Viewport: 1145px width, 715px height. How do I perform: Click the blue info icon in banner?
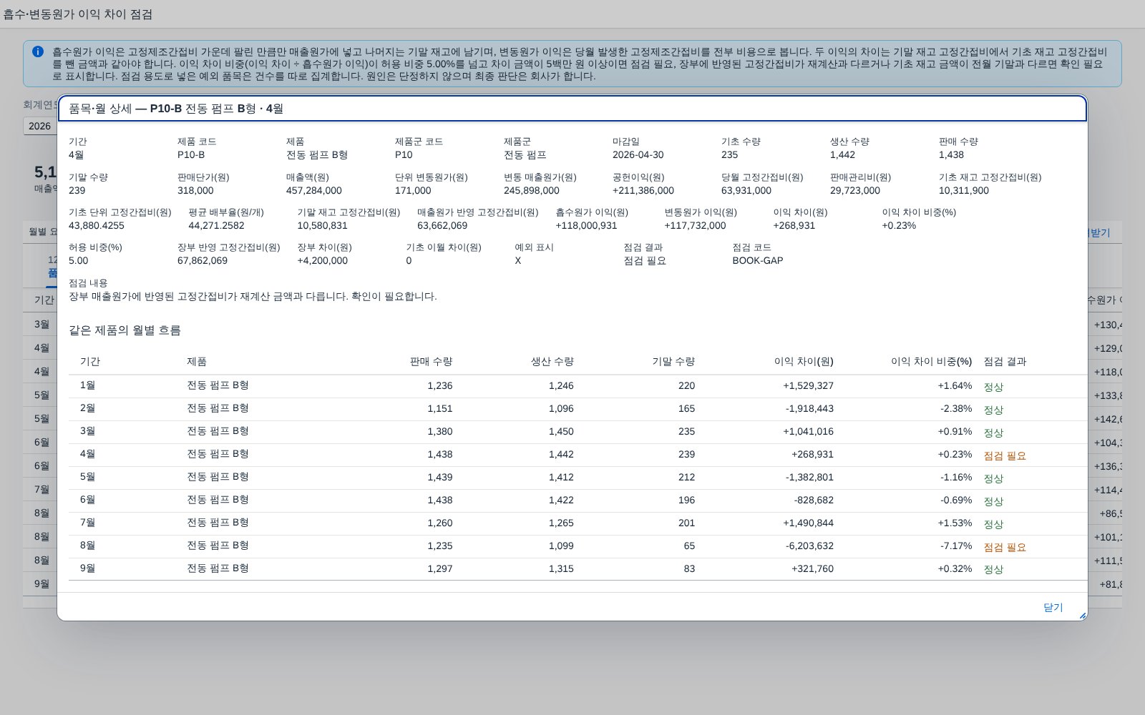pos(38,51)
